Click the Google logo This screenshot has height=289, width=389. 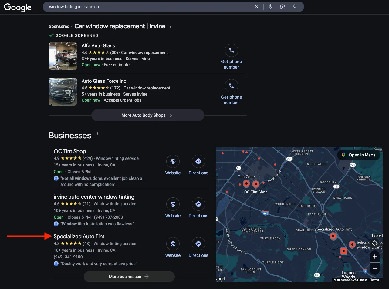18,7
